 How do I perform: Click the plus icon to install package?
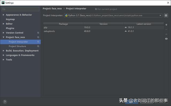click(x=166, y=25)
